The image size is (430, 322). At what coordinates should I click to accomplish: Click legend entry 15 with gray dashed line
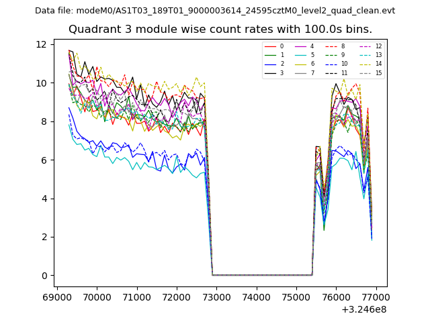point(367,72)
